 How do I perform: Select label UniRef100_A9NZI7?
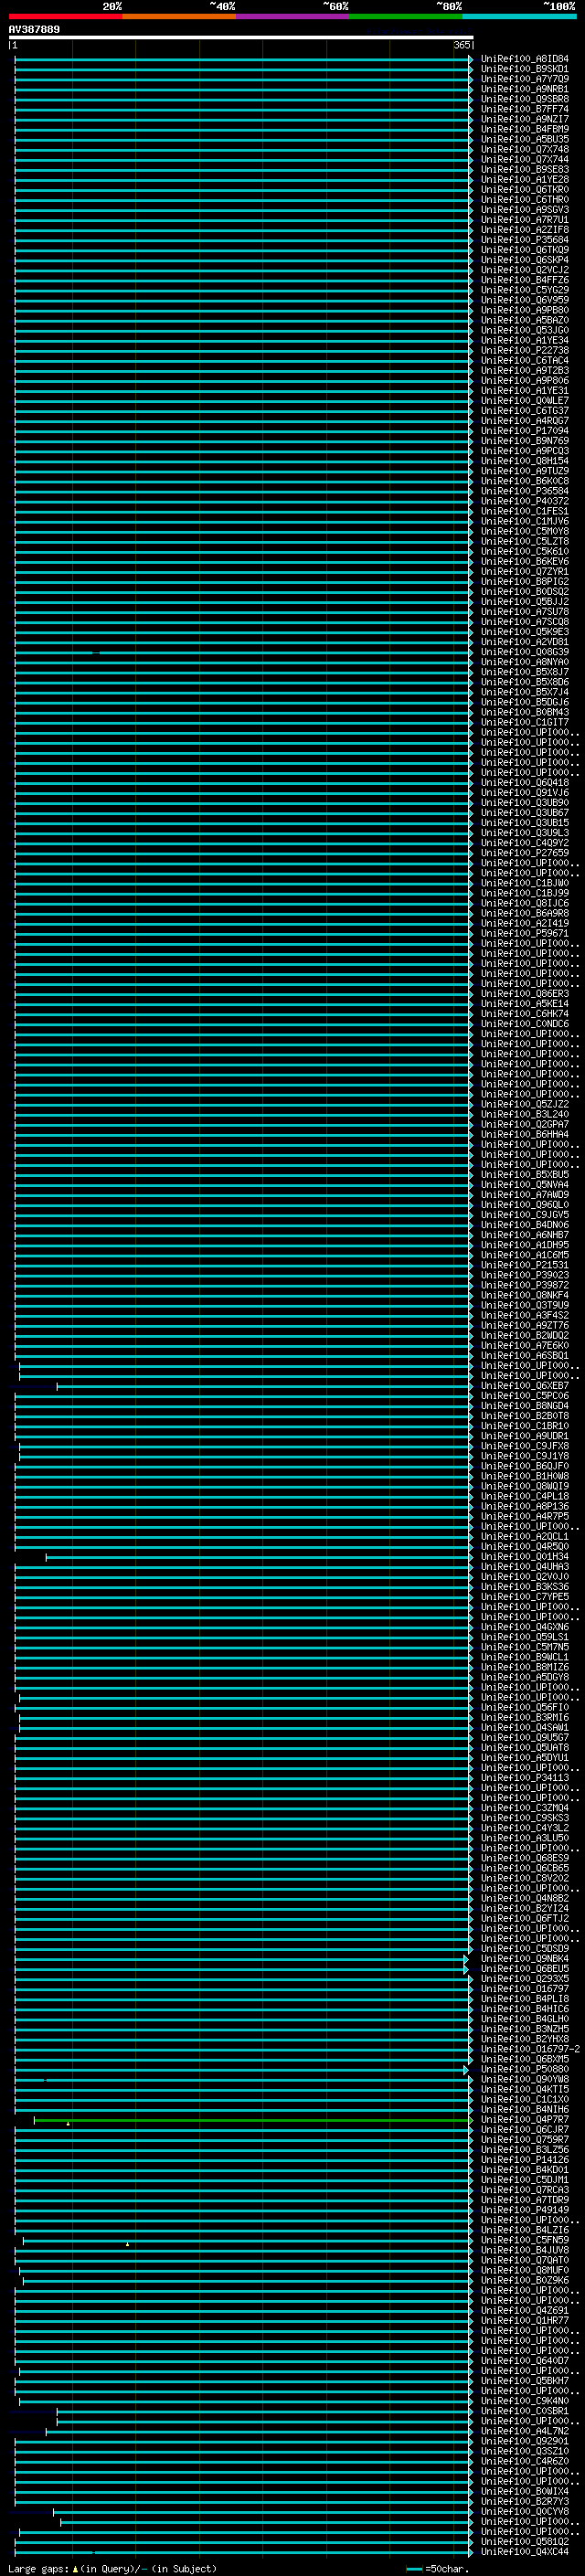[524, 119]
